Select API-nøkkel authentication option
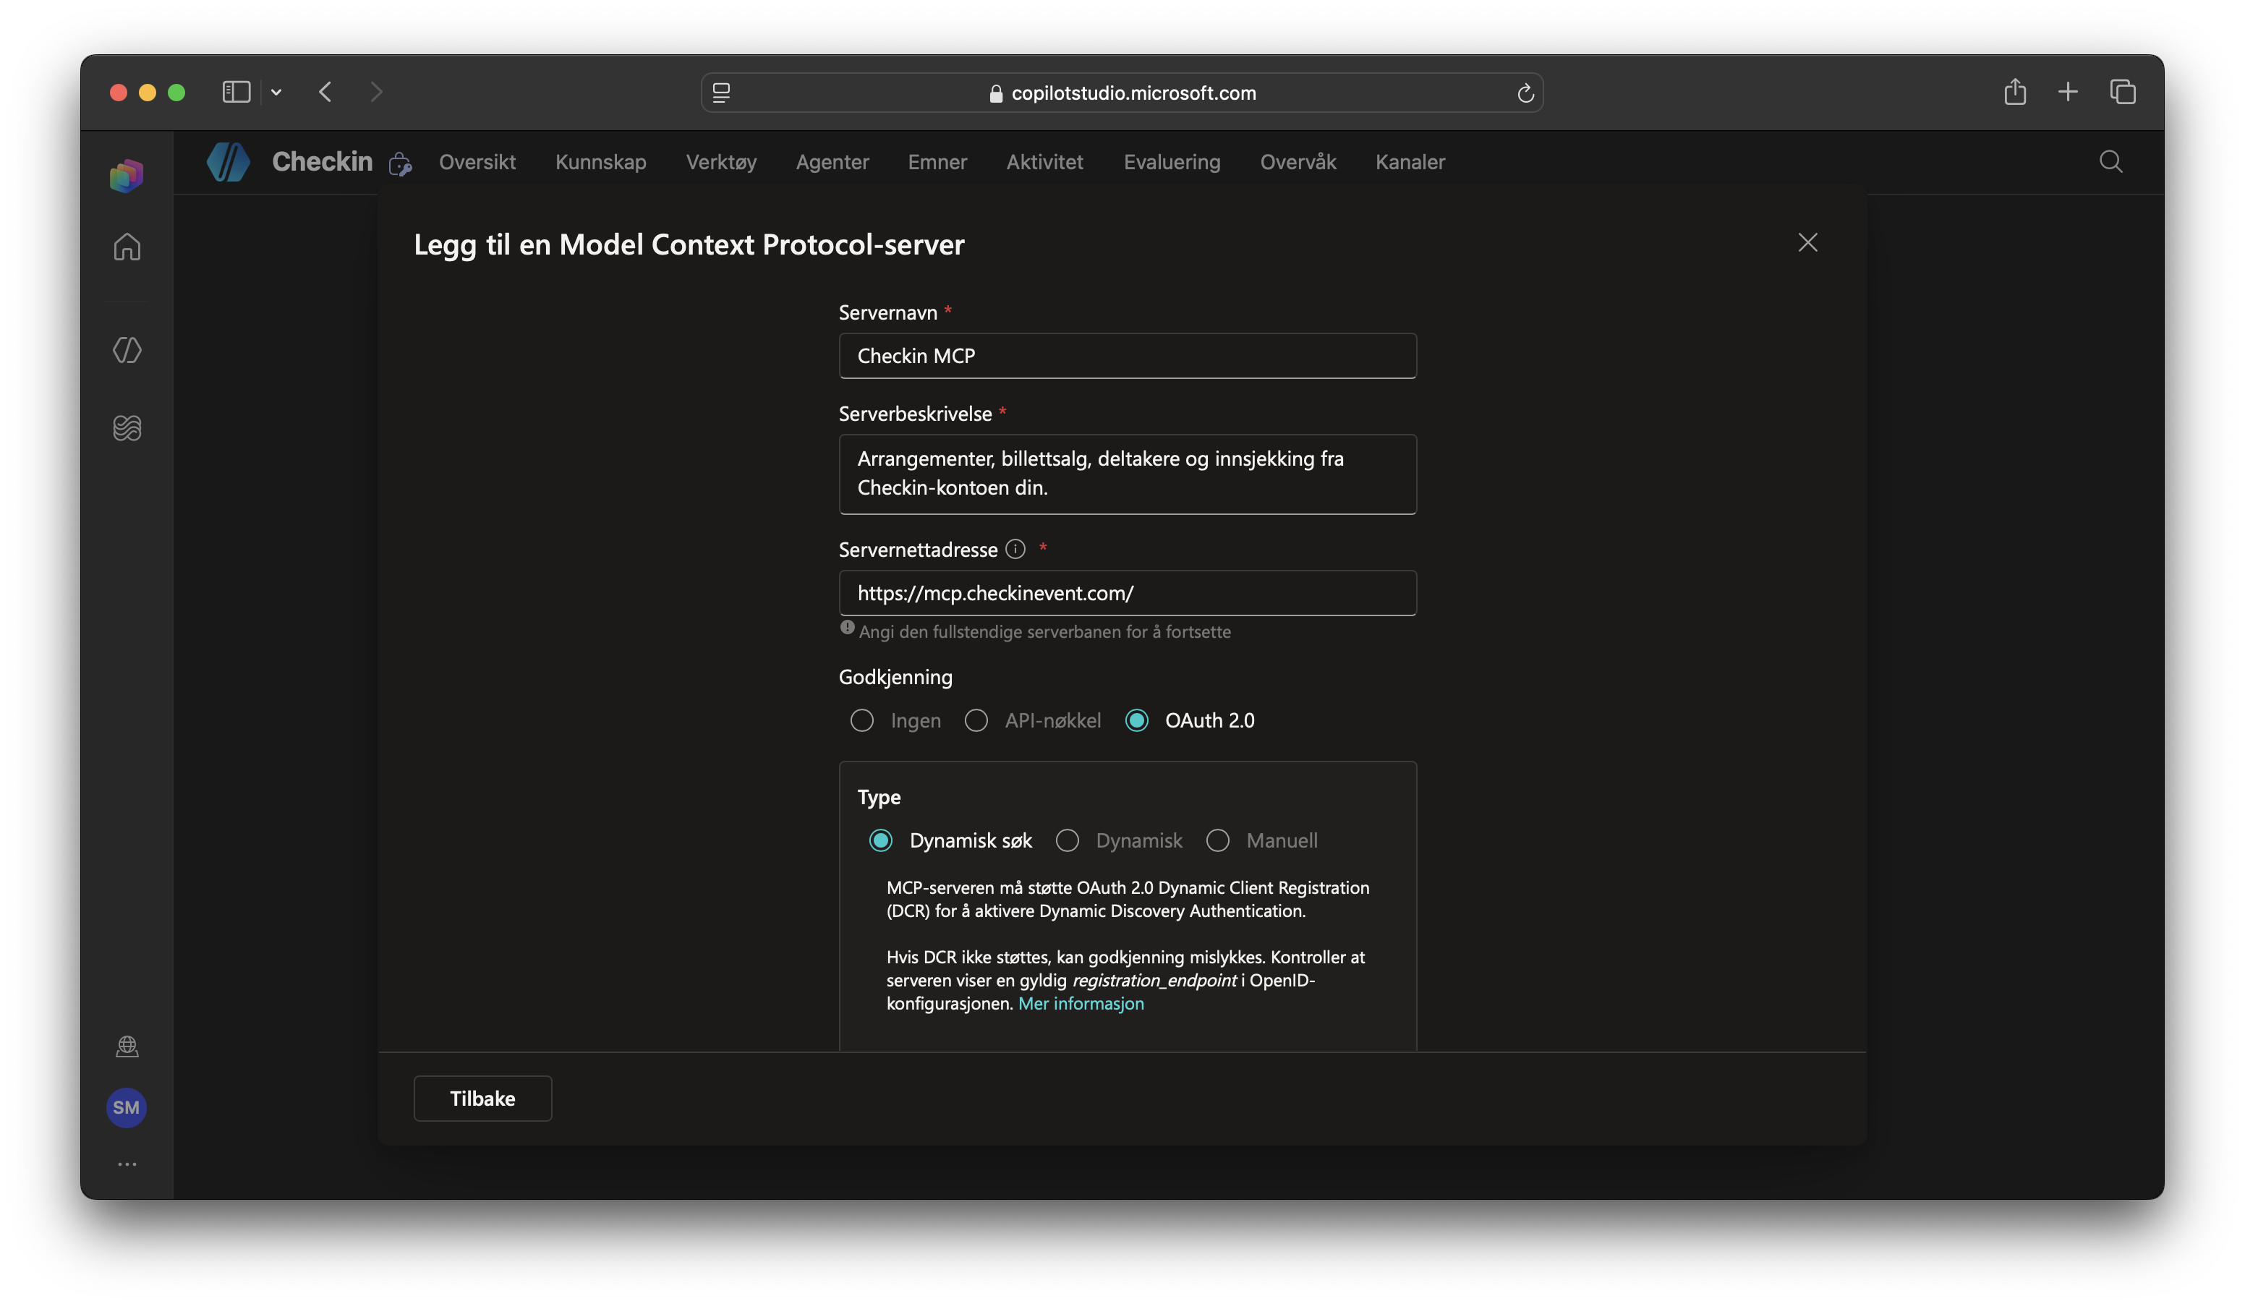 976,720
